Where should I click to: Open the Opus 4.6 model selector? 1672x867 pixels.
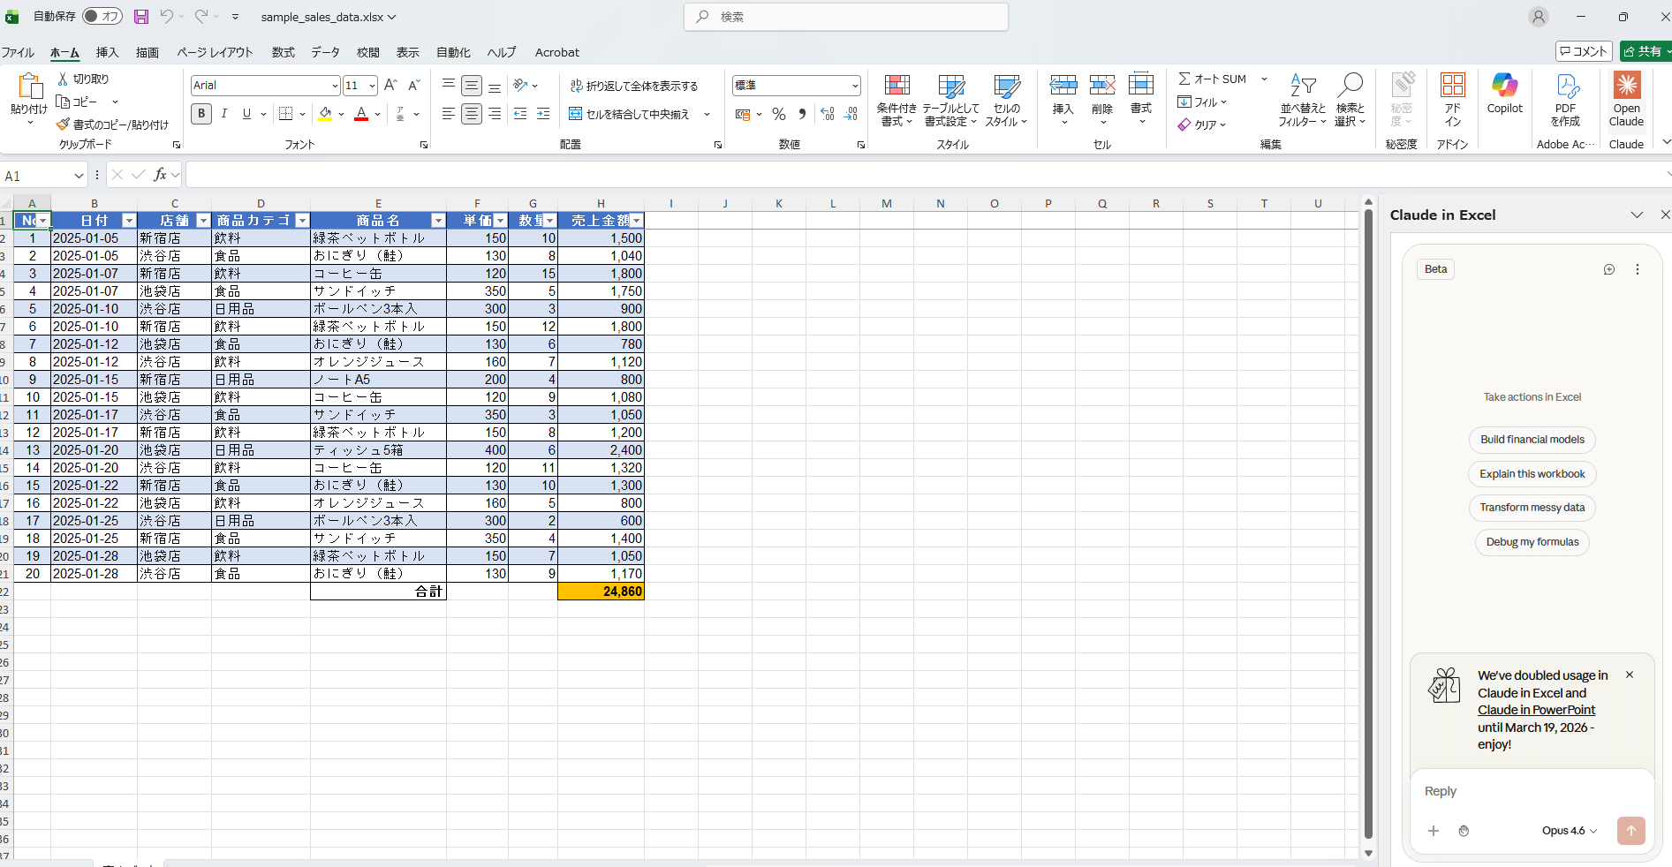tap(1569, 831)
